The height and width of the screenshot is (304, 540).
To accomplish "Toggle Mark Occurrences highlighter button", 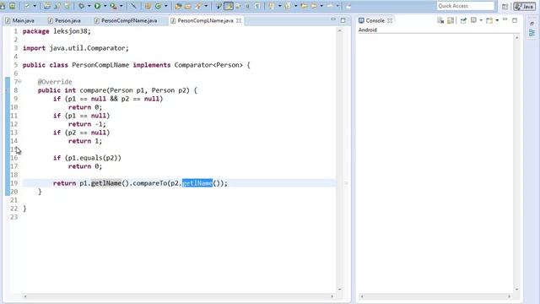I will click(229, 6).
